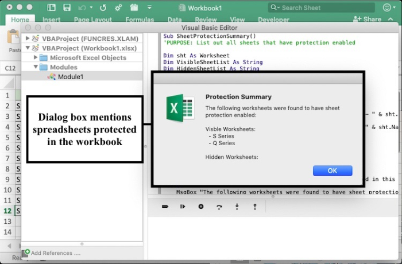Click the code pane splitter handle above debug toolbar
The image size is (402, 264).
click(273, 197)
